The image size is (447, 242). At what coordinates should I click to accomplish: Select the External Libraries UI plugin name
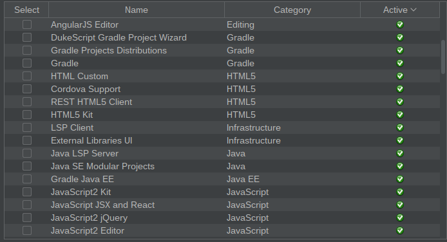pos(91,141)
